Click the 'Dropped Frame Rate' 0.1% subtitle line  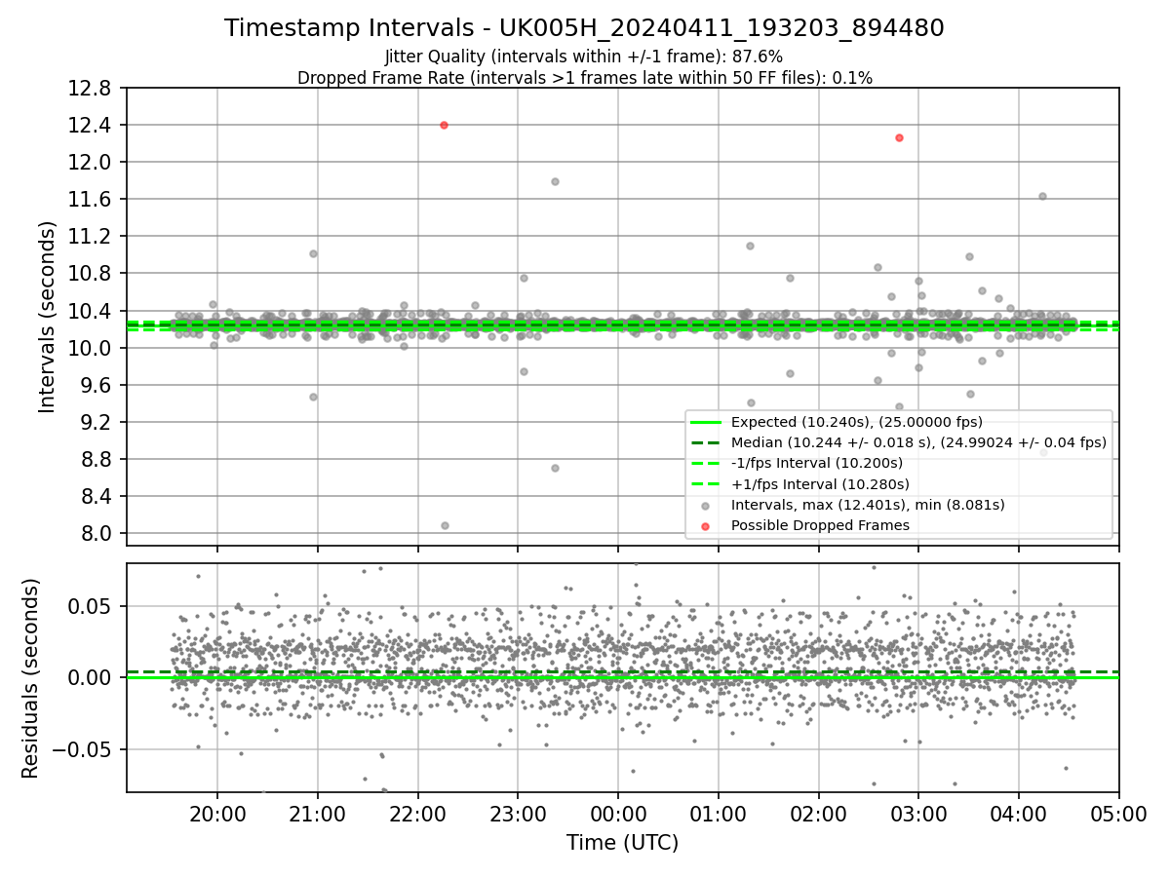point(584,78)
